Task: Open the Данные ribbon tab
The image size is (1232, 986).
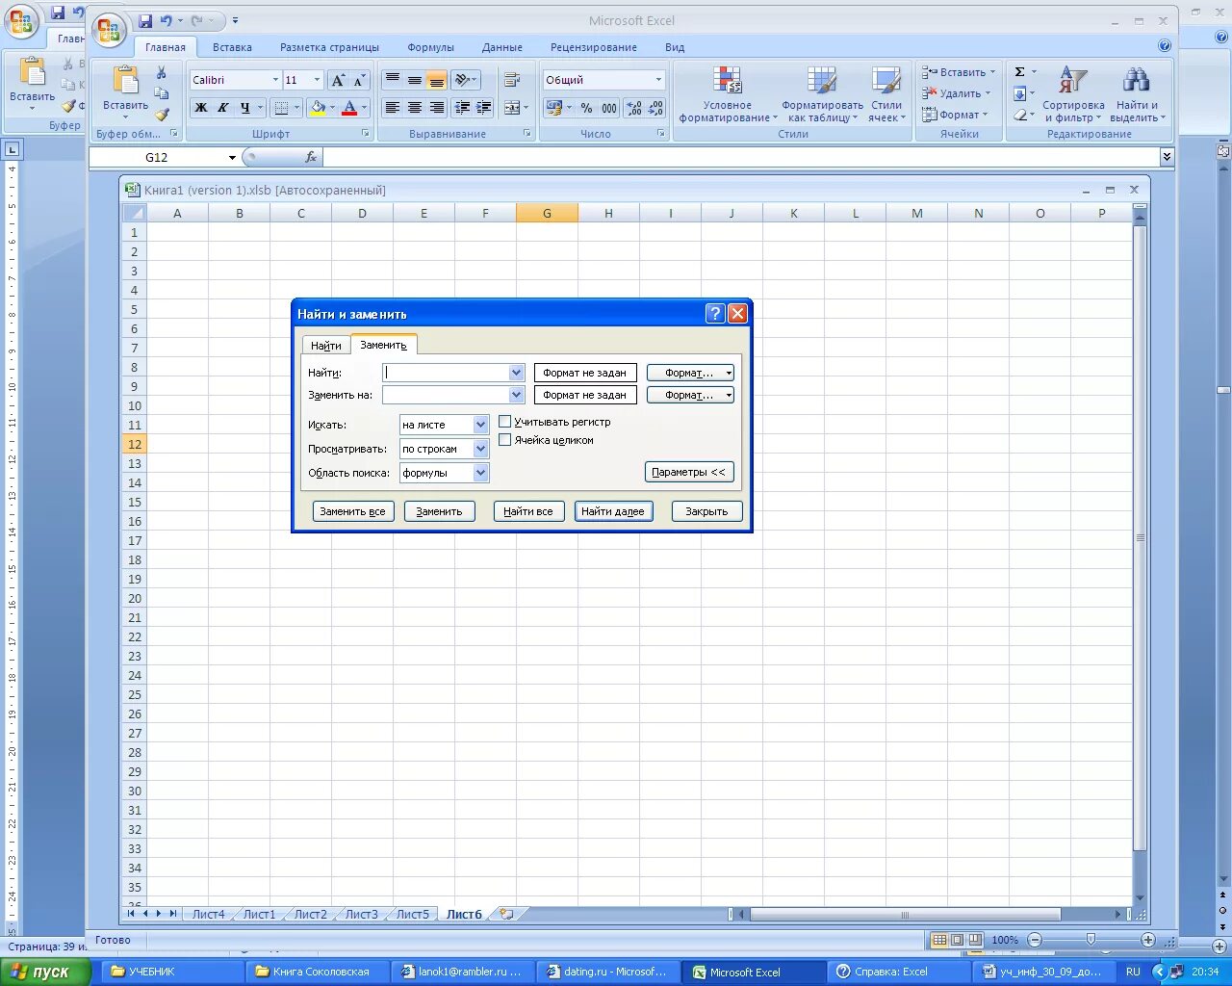Action: (x=502, y=47)
